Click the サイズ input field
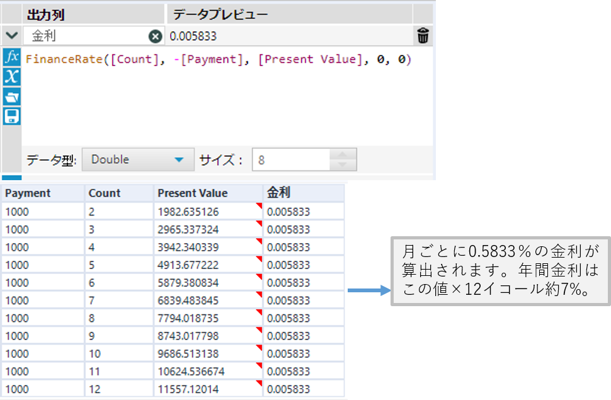The height and width of the screenshot is (400, 611). tap(290, 160)
